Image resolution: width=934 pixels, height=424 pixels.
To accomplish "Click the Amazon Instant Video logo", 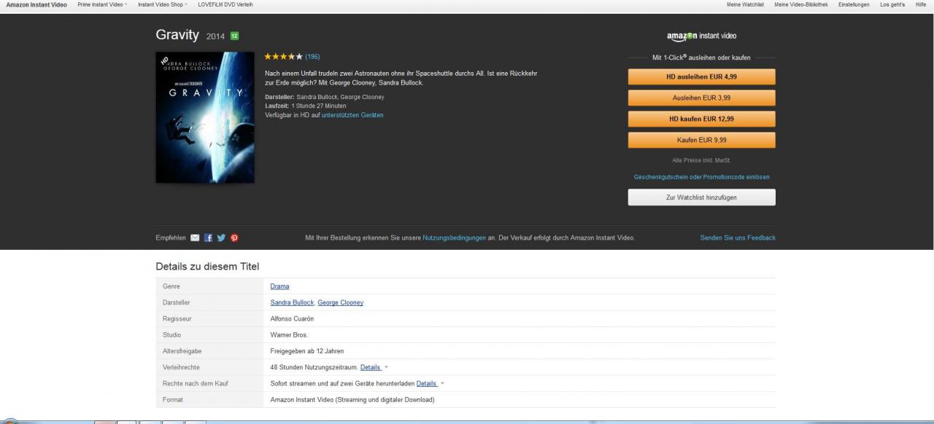I will point(701,36).
